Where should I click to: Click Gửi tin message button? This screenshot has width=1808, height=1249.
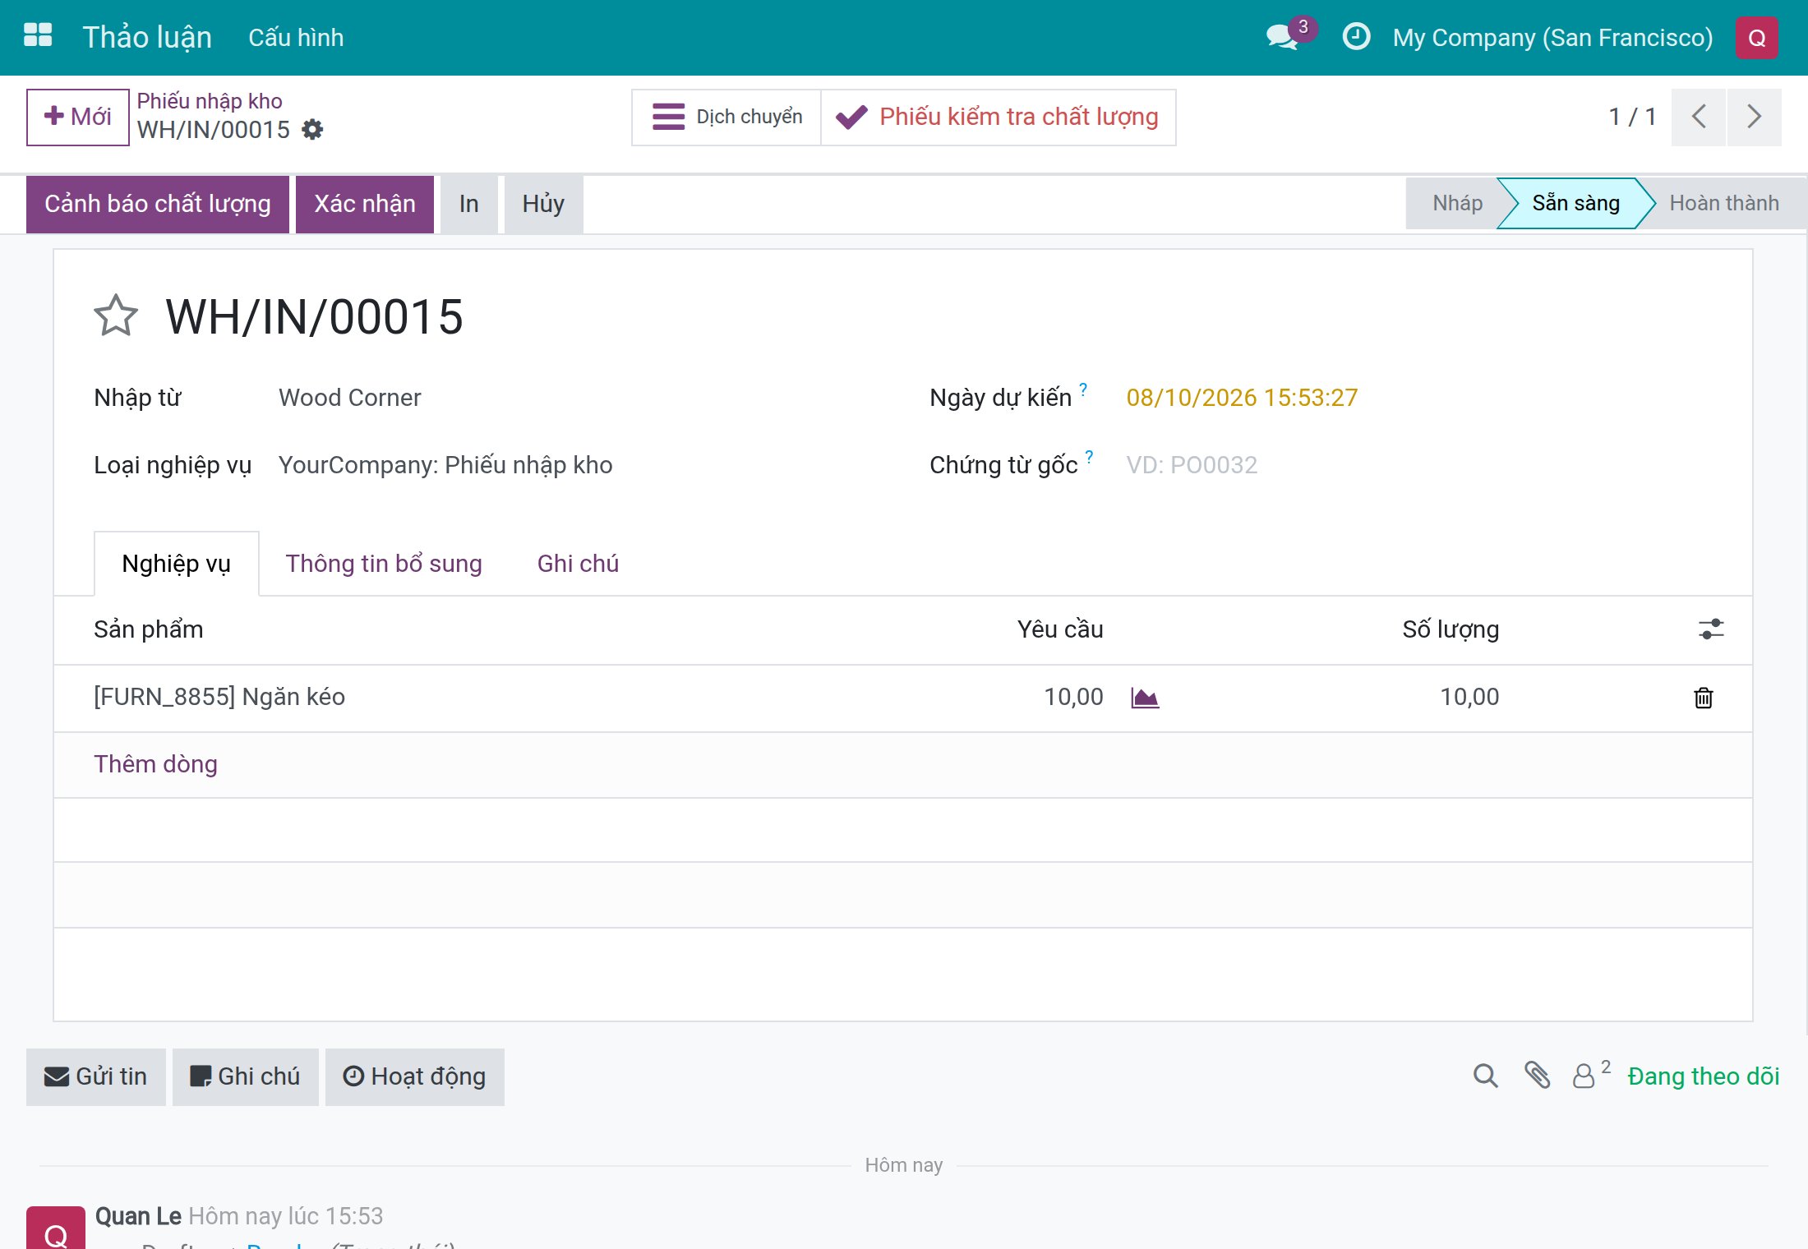tap(96, 1076)
